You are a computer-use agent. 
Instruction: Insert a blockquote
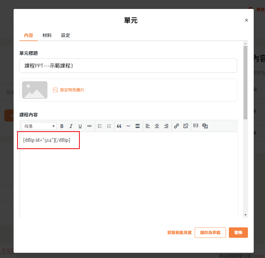coord(119,126)
